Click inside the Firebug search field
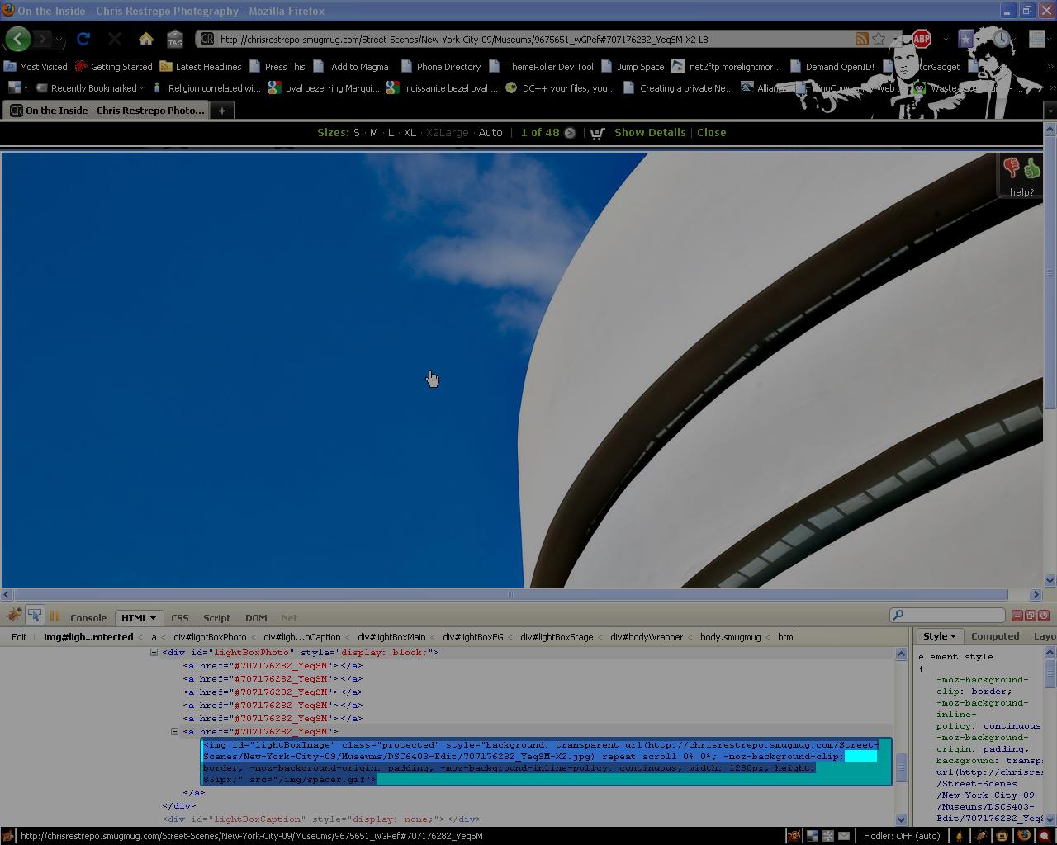The image size is (1057, 845). 947,616
